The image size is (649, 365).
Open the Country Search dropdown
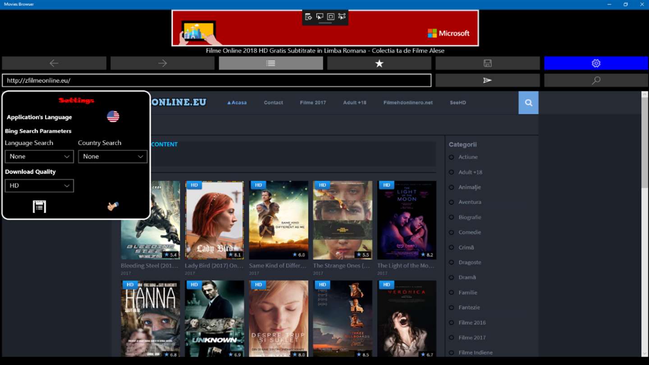click(113, 156)
